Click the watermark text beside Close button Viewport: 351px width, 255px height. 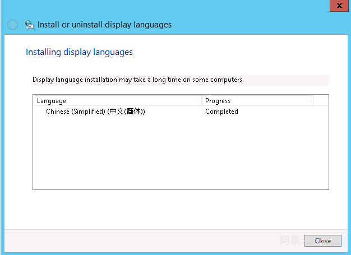pyautogui.click(x=292, y=240)
